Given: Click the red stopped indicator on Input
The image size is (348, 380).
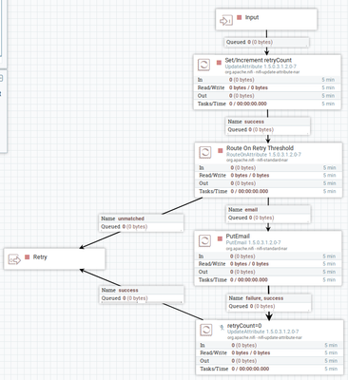Looking at the screenshot, I should click(x=240, y=17).
